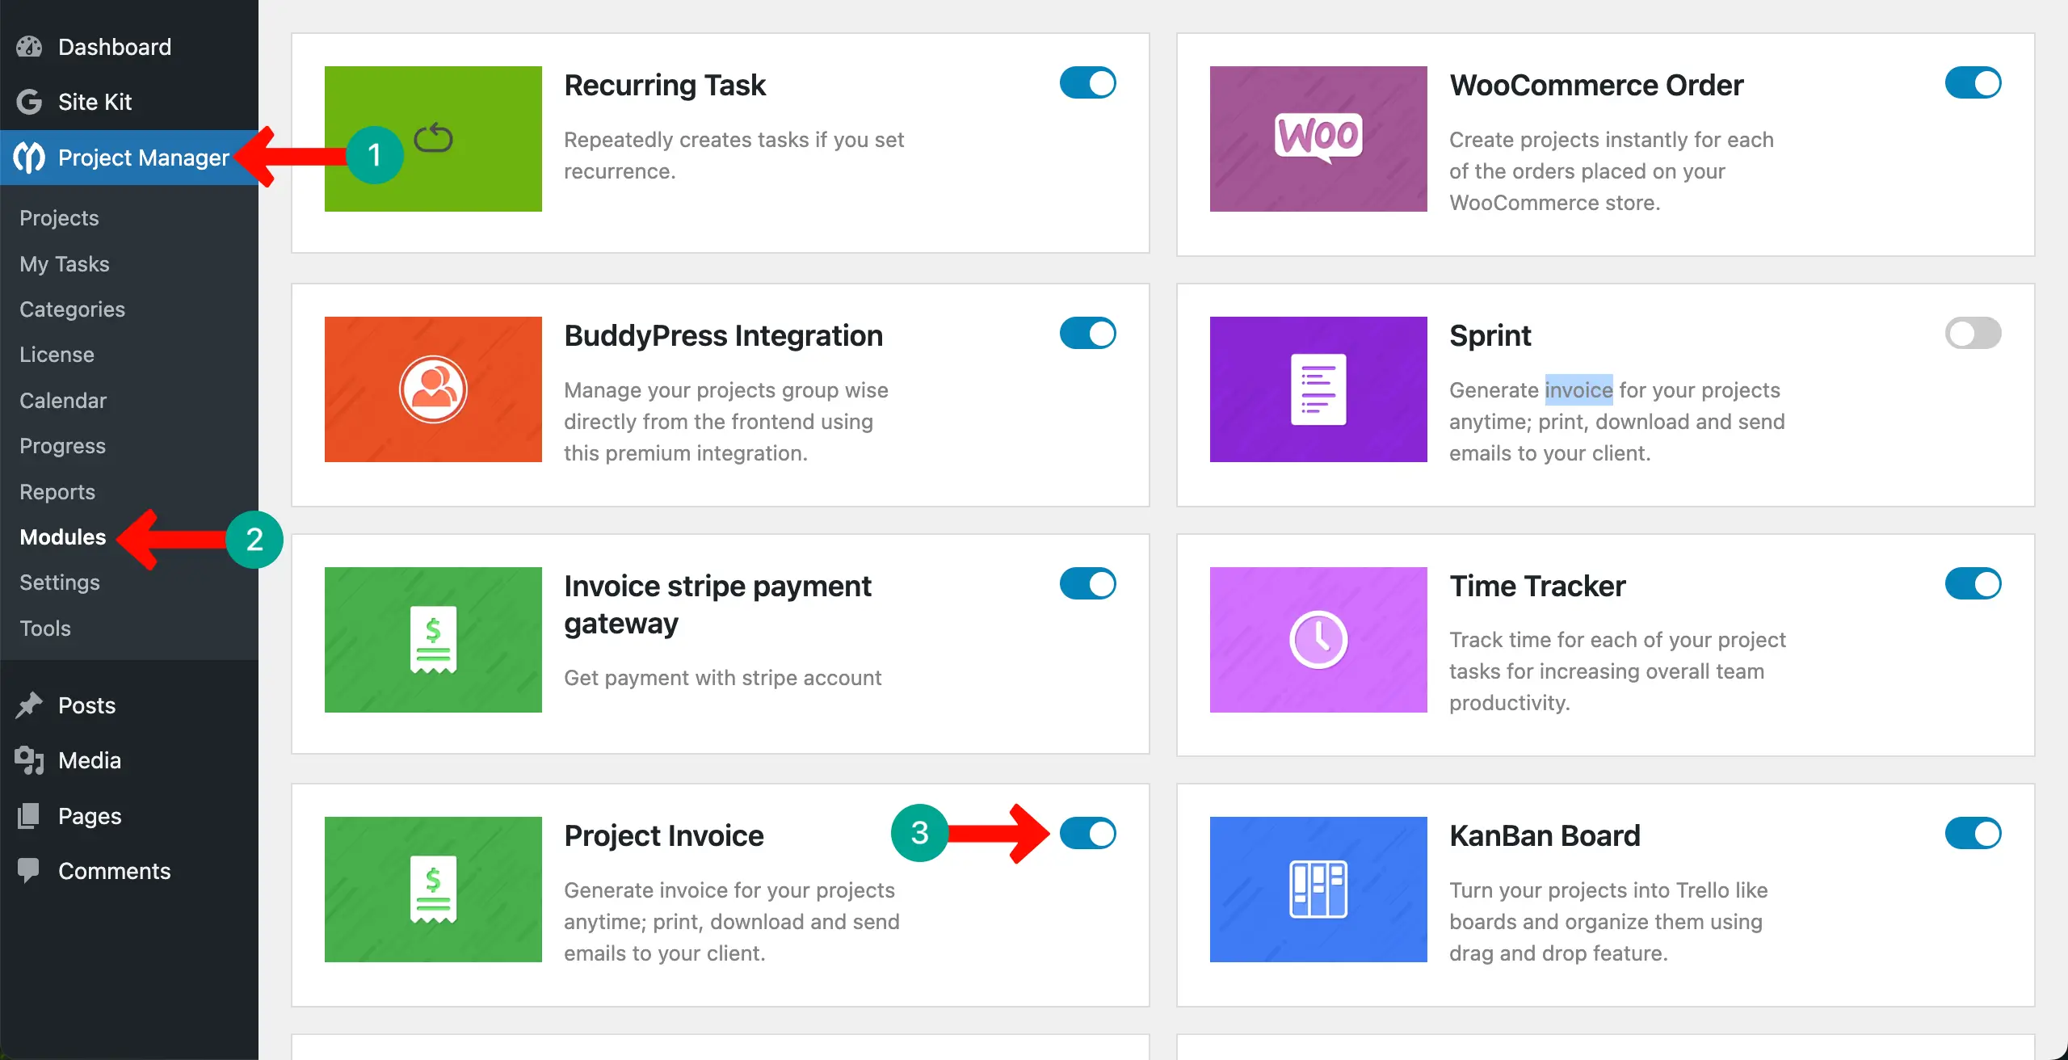Navigate to the Projects menu item
The height and width of the screenshot is (1060, 2068).
coord(58,217)
